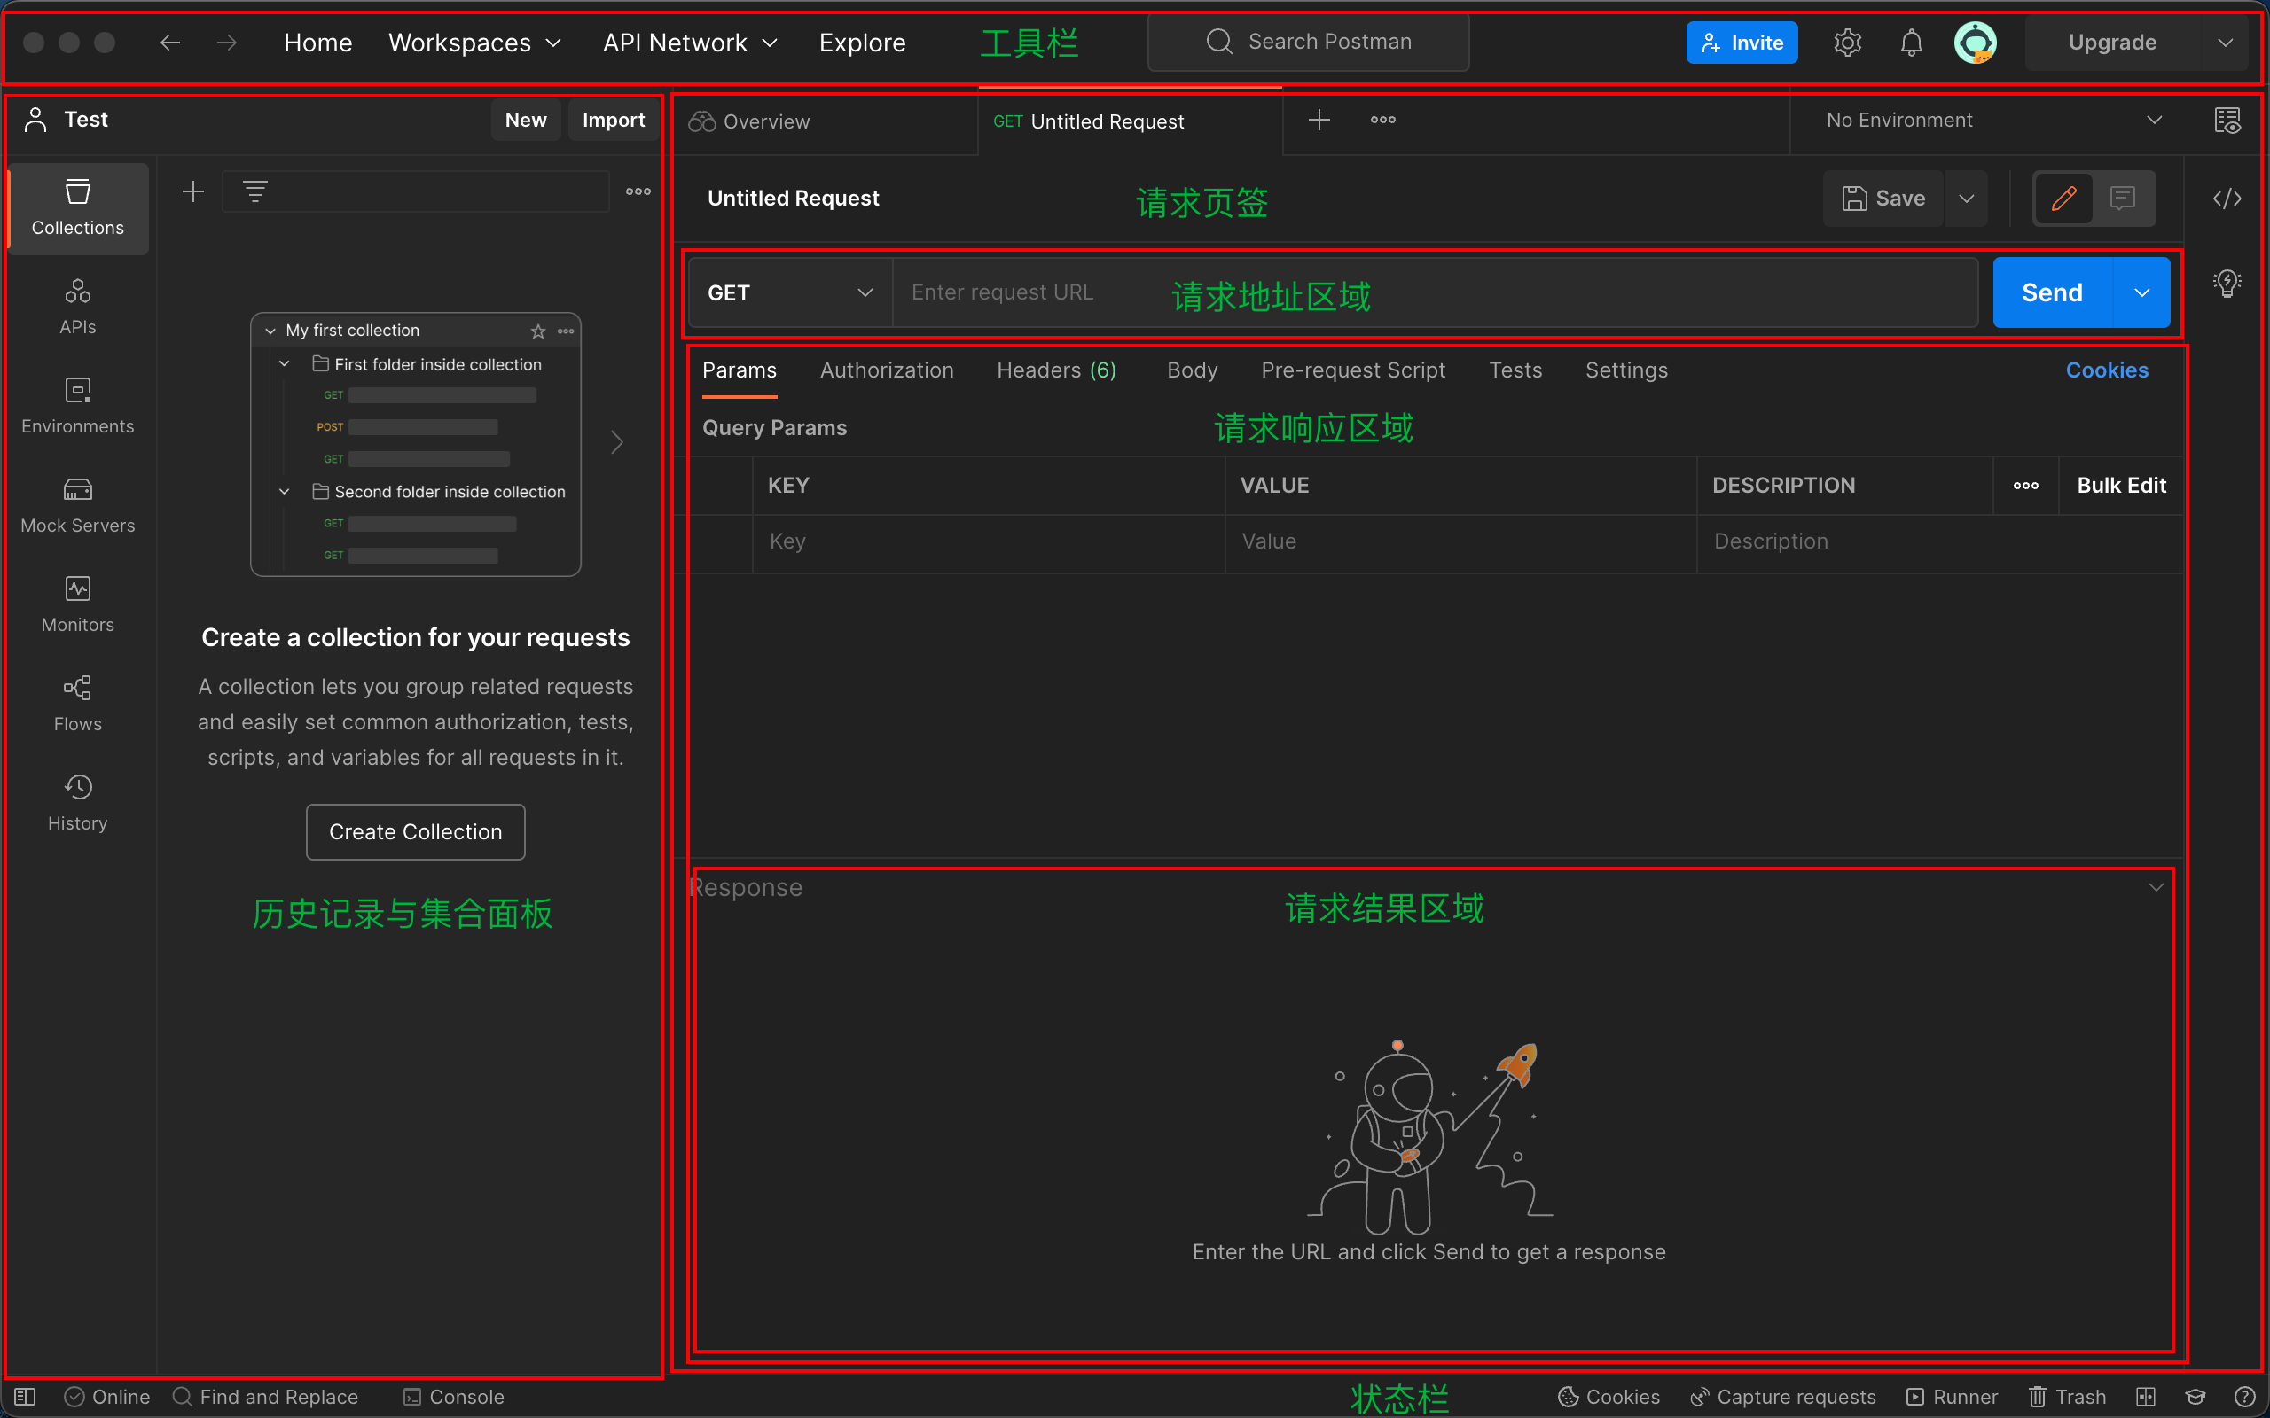The height and width of the screenshot is (1418, 2270).
Task: Go to Home in top bar
Action: pyautogui.click(x=318, y=43)
